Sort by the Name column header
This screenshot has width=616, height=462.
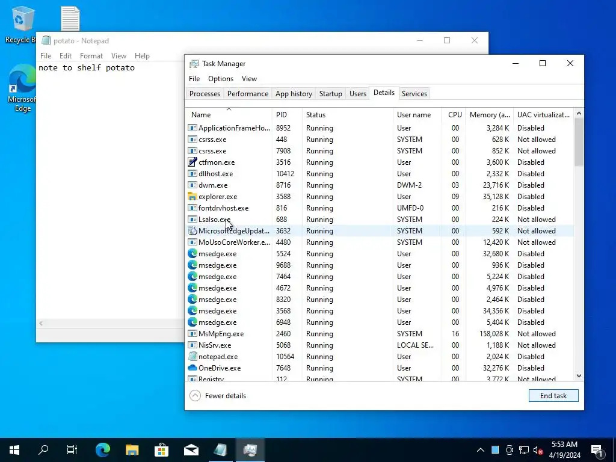[x=229, y=115]
